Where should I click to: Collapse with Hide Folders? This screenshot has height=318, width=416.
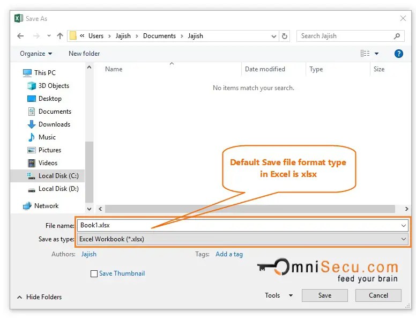point(39,297)
